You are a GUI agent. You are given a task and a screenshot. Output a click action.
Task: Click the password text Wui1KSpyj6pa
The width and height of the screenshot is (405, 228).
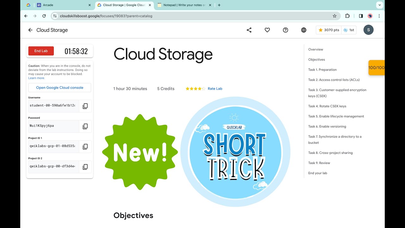coord(42,126)
